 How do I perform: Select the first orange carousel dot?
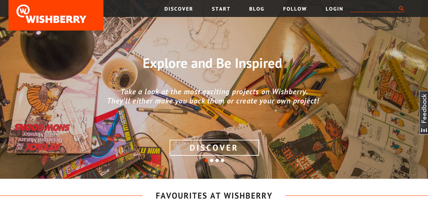pos(206,160)
